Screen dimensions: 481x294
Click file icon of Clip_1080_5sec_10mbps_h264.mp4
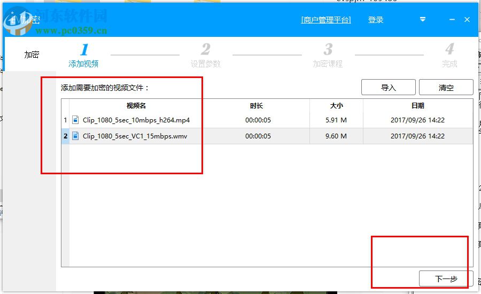coord(75,120)
